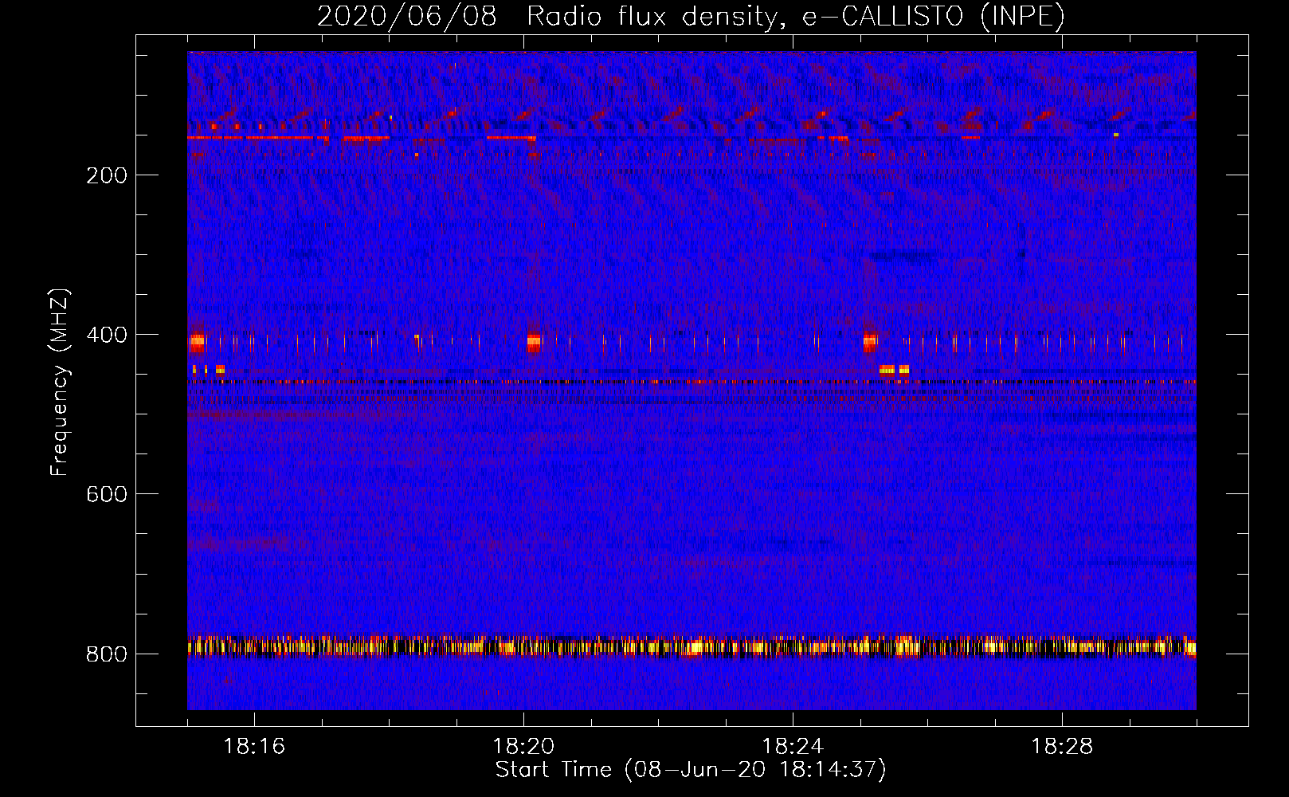Click the 18:20 time tick label
1289x797 pixels.
[523, 747]
